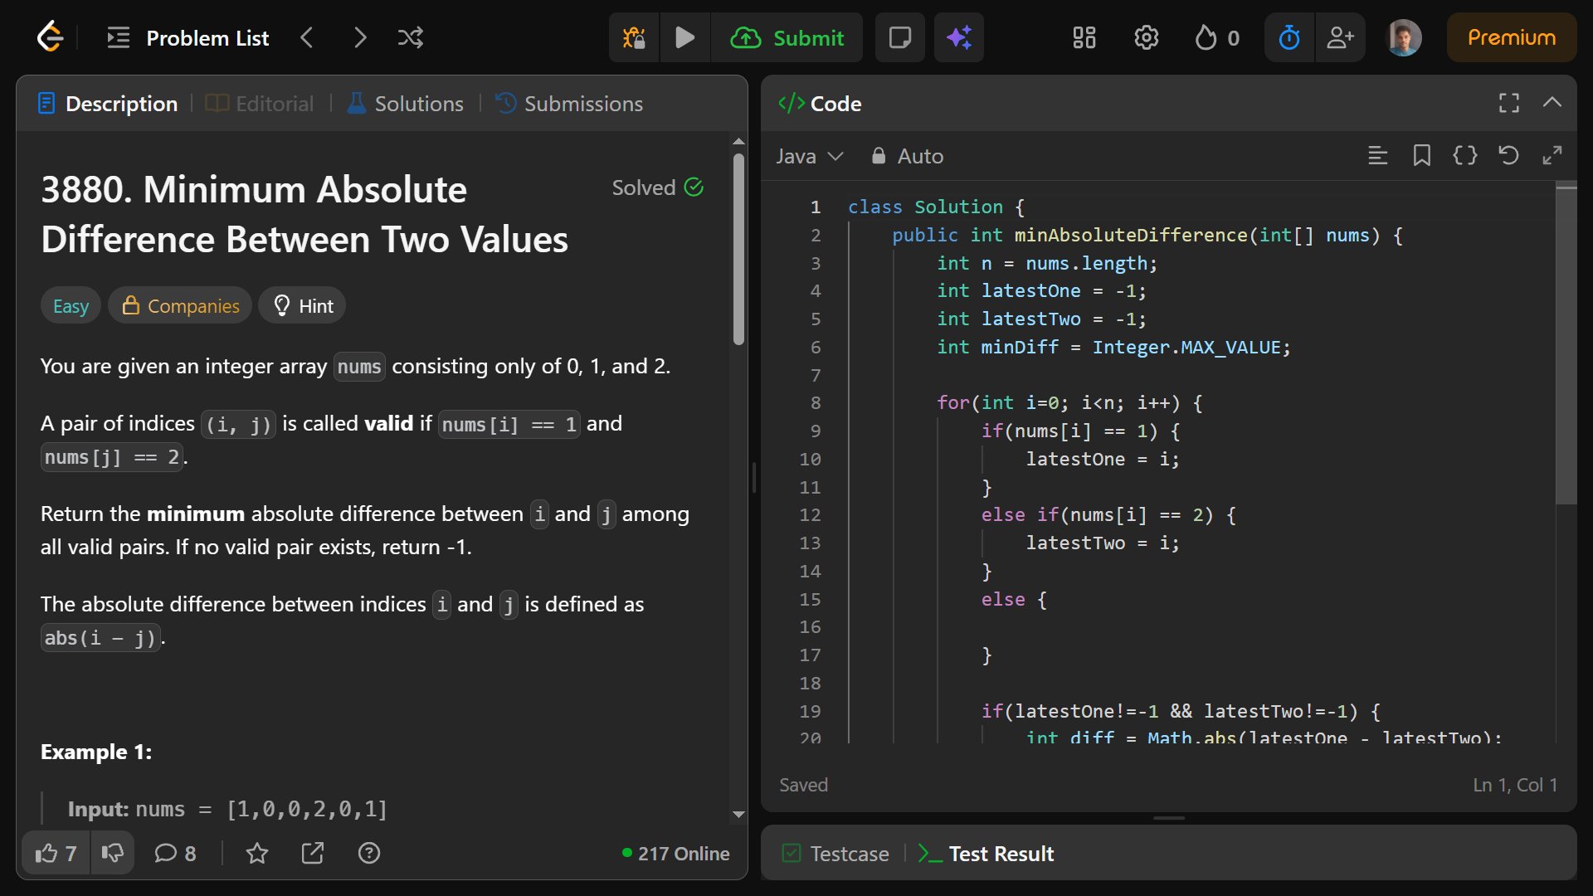Launch the AI sparkle assistant

pyautogui.click(x=958, y=37)
